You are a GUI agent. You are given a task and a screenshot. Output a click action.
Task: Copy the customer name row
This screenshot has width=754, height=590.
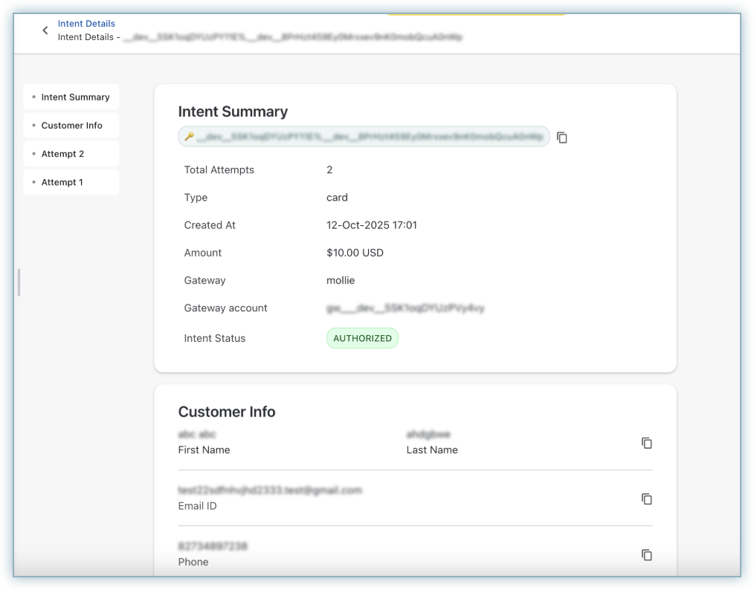pyautogui.click(x=646, y=443)
